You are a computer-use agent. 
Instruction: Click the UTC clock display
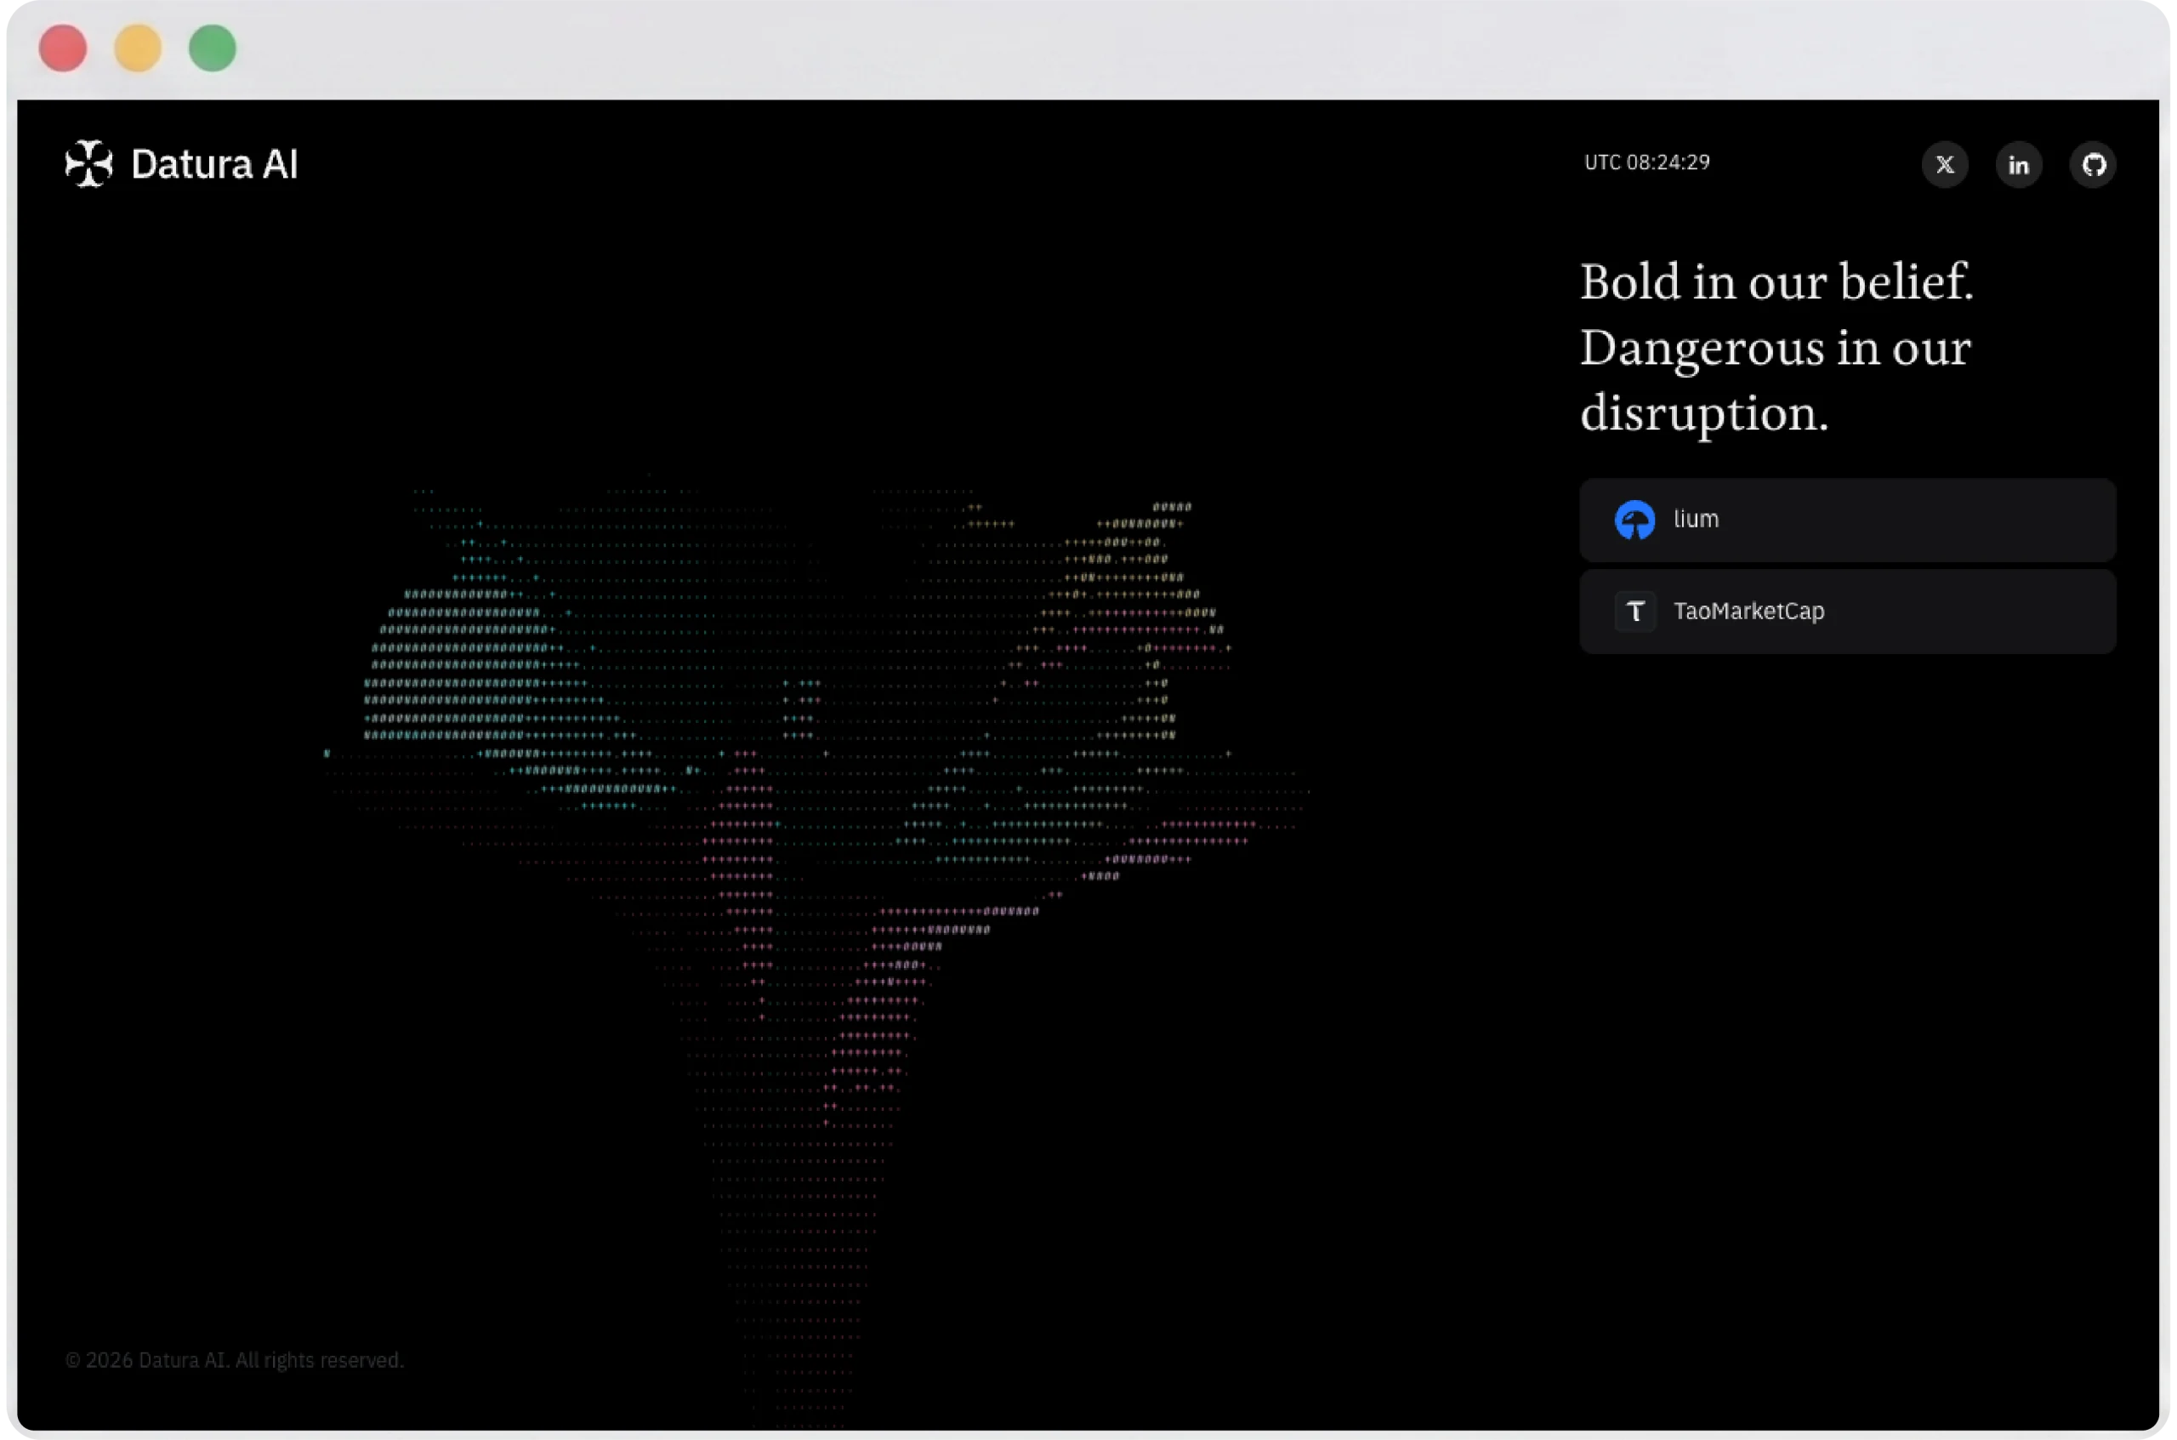[1646, 162]
